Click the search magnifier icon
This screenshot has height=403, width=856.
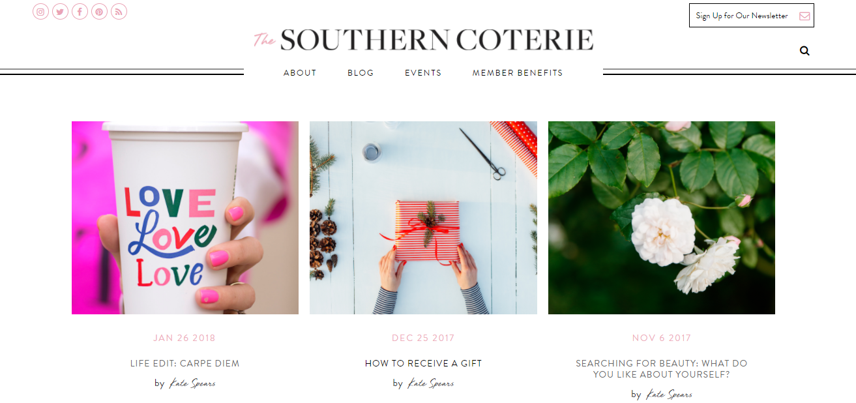804,51
